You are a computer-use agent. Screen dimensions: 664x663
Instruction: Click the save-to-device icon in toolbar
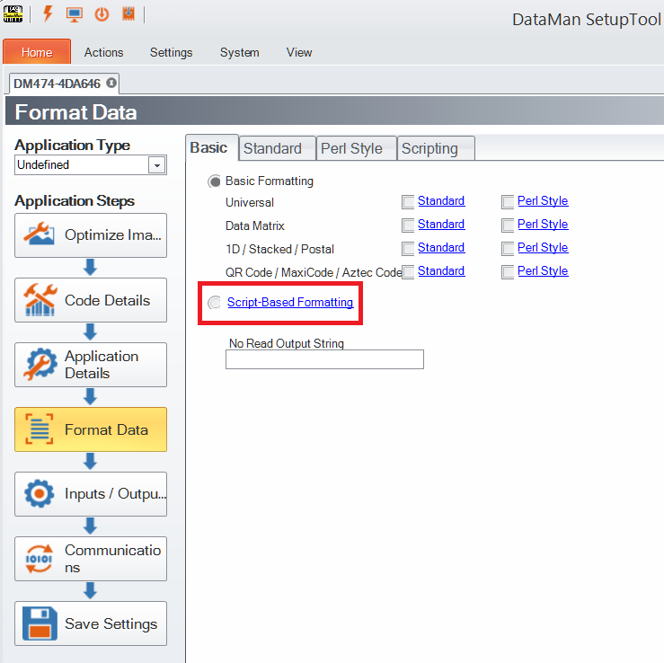coord(128,14)
